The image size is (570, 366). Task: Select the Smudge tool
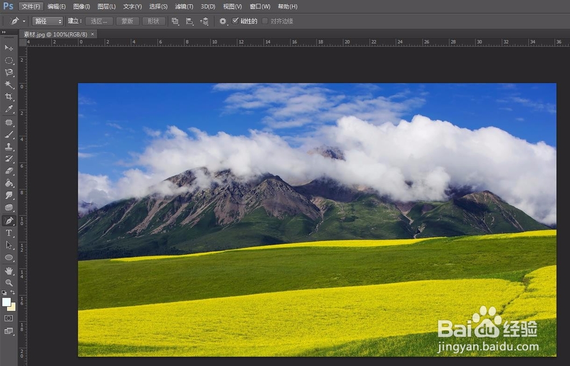pos(9,195)
